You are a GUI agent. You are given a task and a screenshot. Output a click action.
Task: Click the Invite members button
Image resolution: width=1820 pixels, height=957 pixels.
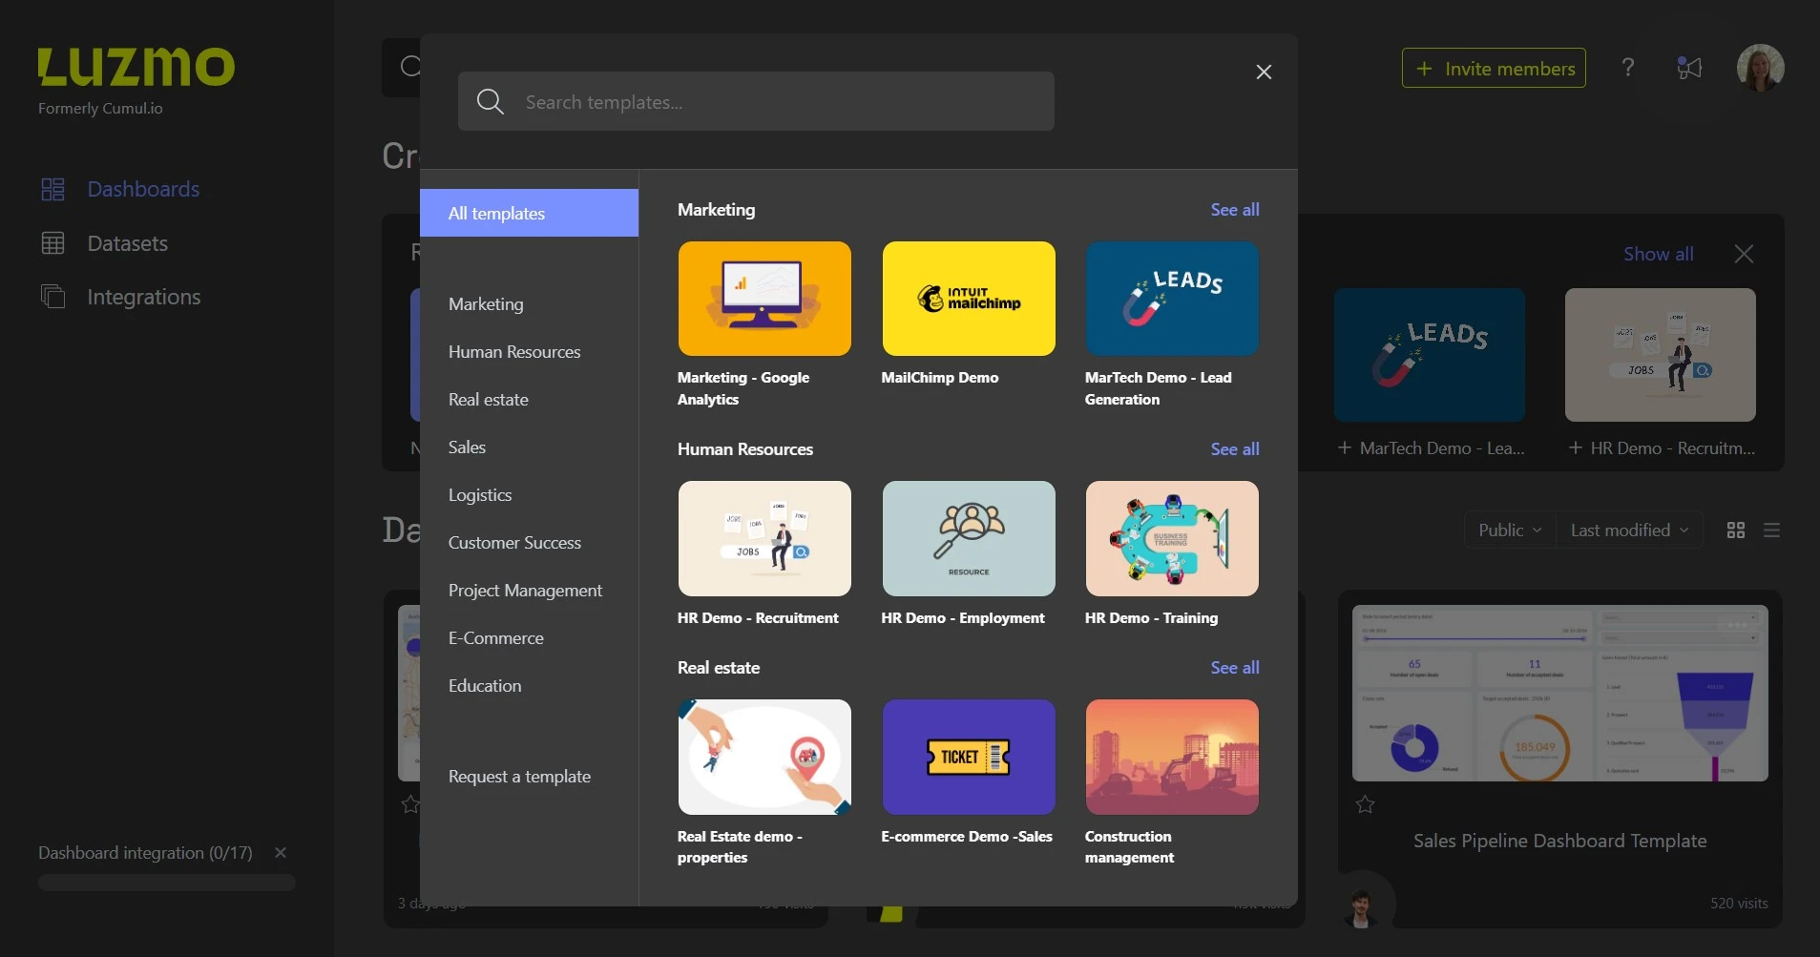click(1493, 68)
